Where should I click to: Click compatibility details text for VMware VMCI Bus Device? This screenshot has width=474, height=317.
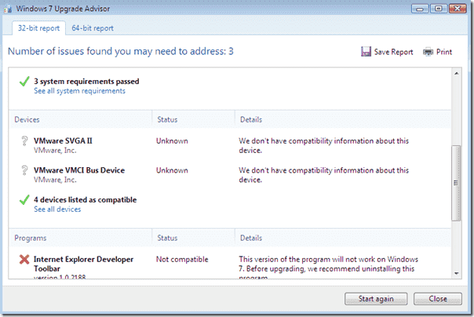pos(323,175)
